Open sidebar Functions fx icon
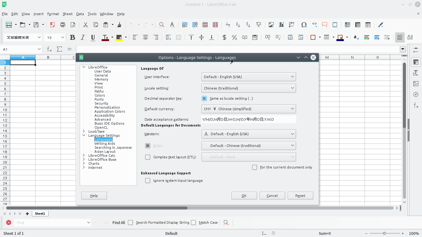The image size is (422, 237). (416, 106)
